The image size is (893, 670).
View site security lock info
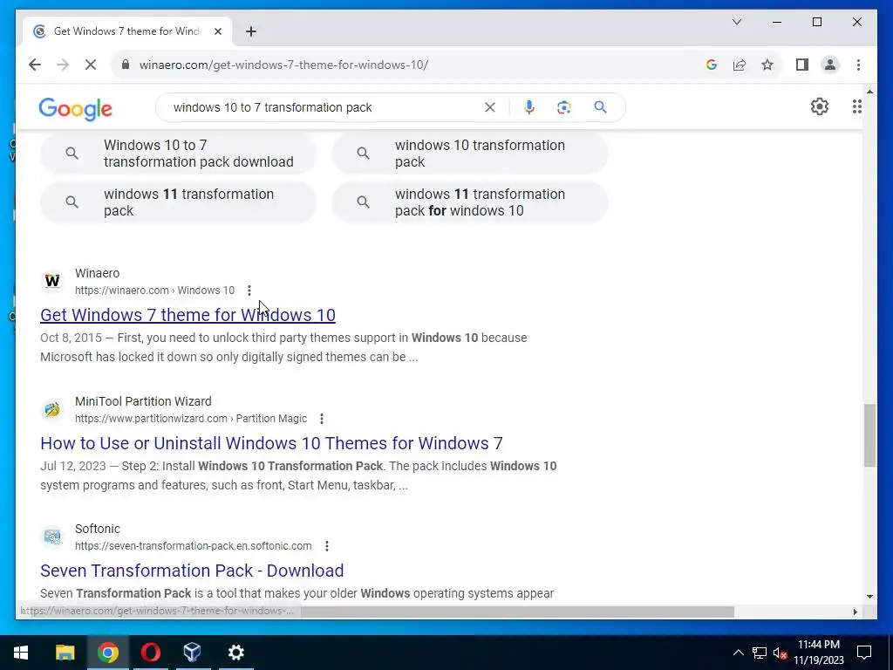click(x=126, y=65)
